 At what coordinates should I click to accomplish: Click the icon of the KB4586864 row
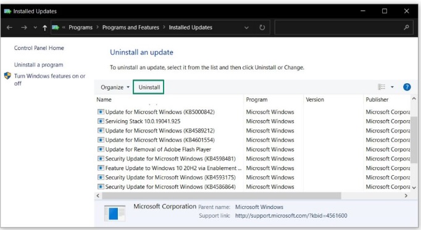(101, 187)
